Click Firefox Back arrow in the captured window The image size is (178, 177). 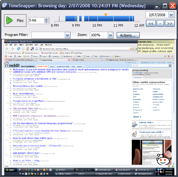tap(7, 49)
